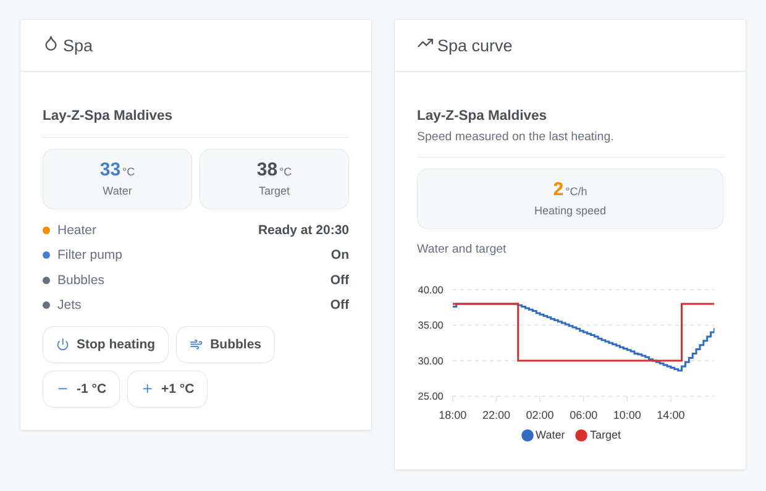Click the blue Filter pump status dot
766x491 pixels.
point(46,255)
